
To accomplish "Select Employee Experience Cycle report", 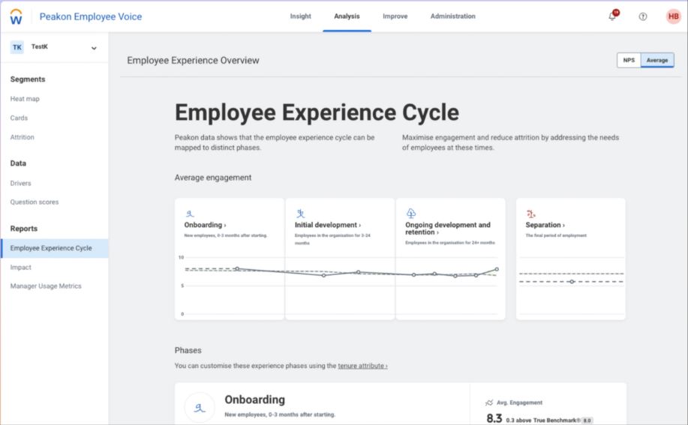I will 55,248.
